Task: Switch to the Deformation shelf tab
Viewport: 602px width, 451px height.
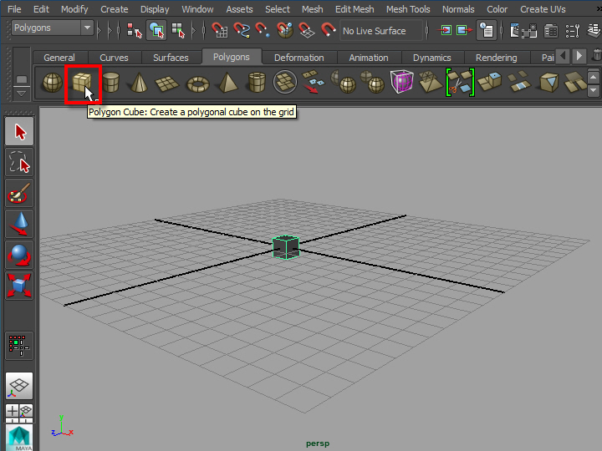Action: click(x=298, y=58)
